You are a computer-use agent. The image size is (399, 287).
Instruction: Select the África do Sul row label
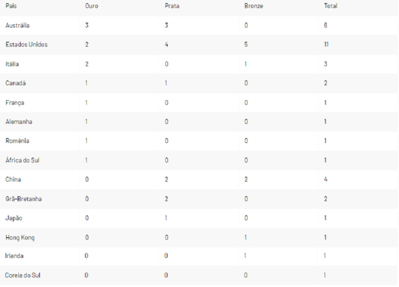click(22, 160)
